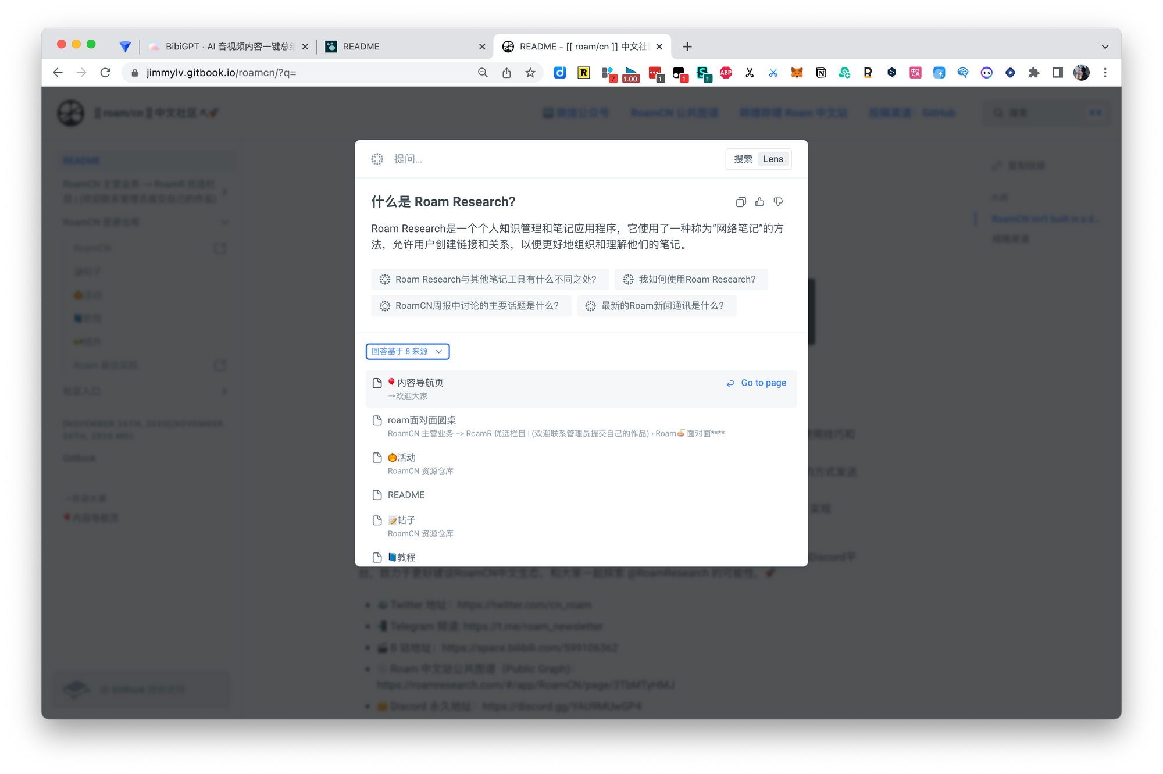Collapse the RoamCN 资源仓库 sidebar section
This screenshot has height=774, width=1163.
click(225, 222)
